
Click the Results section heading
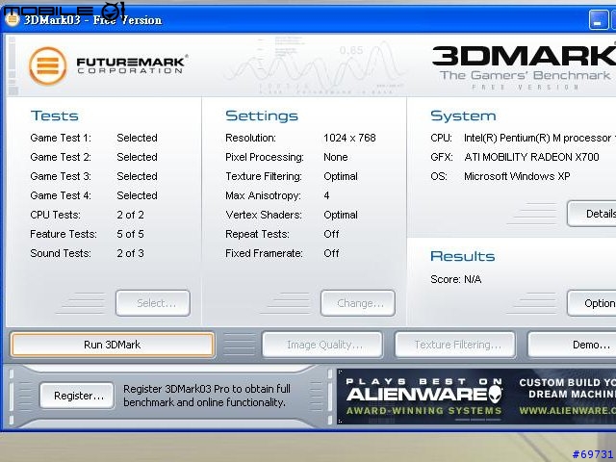tap(462, 256)
